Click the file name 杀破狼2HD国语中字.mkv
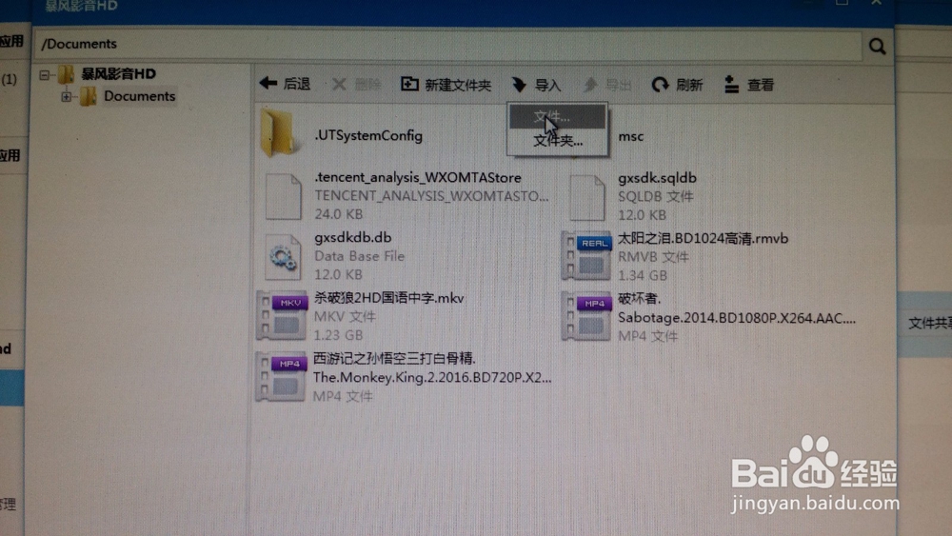Viewport: 952px width, 536px height. click(388, 298)
